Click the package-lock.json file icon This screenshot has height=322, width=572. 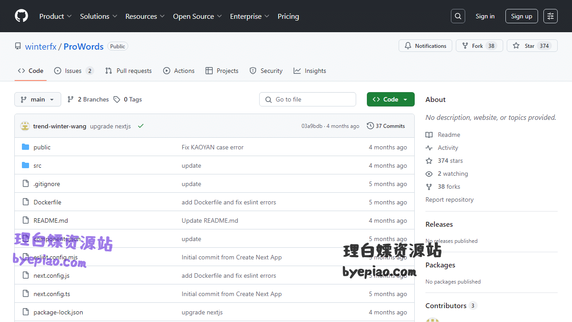click(25, 312)
